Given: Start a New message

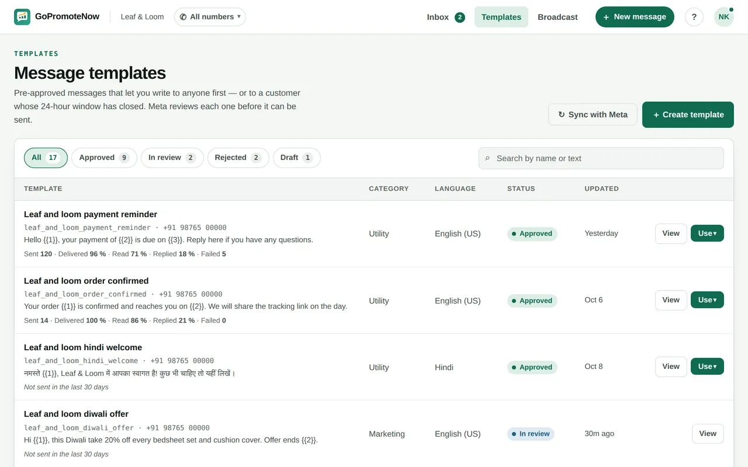Looking at the screenshot, I should coord(635,17).
